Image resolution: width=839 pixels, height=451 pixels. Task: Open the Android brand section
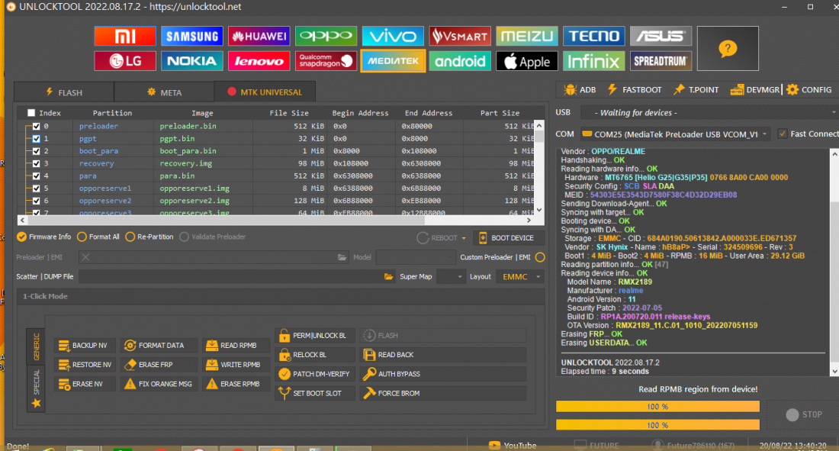[x=460, y=61]
